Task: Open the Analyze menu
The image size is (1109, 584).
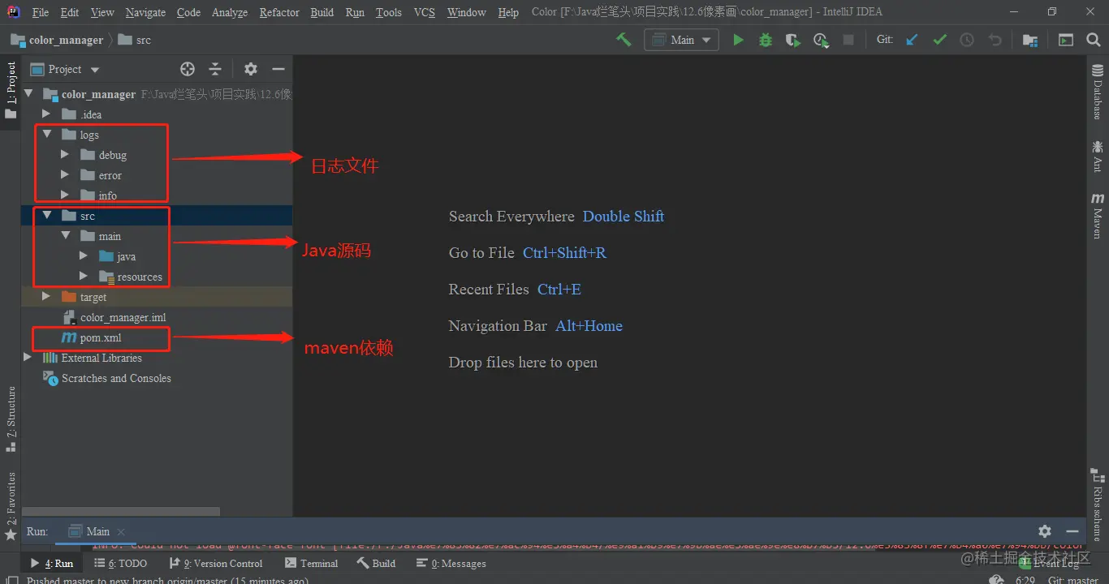Action: click(231, 12)
